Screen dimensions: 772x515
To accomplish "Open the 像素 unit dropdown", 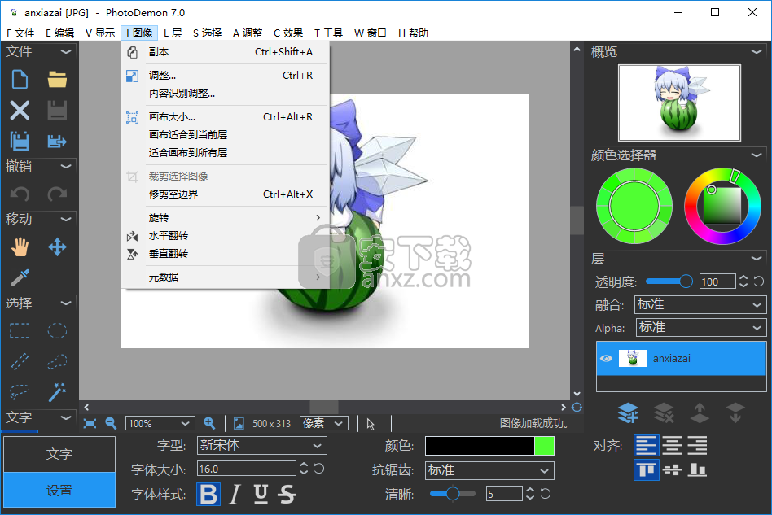I will [x=324, y=424].
